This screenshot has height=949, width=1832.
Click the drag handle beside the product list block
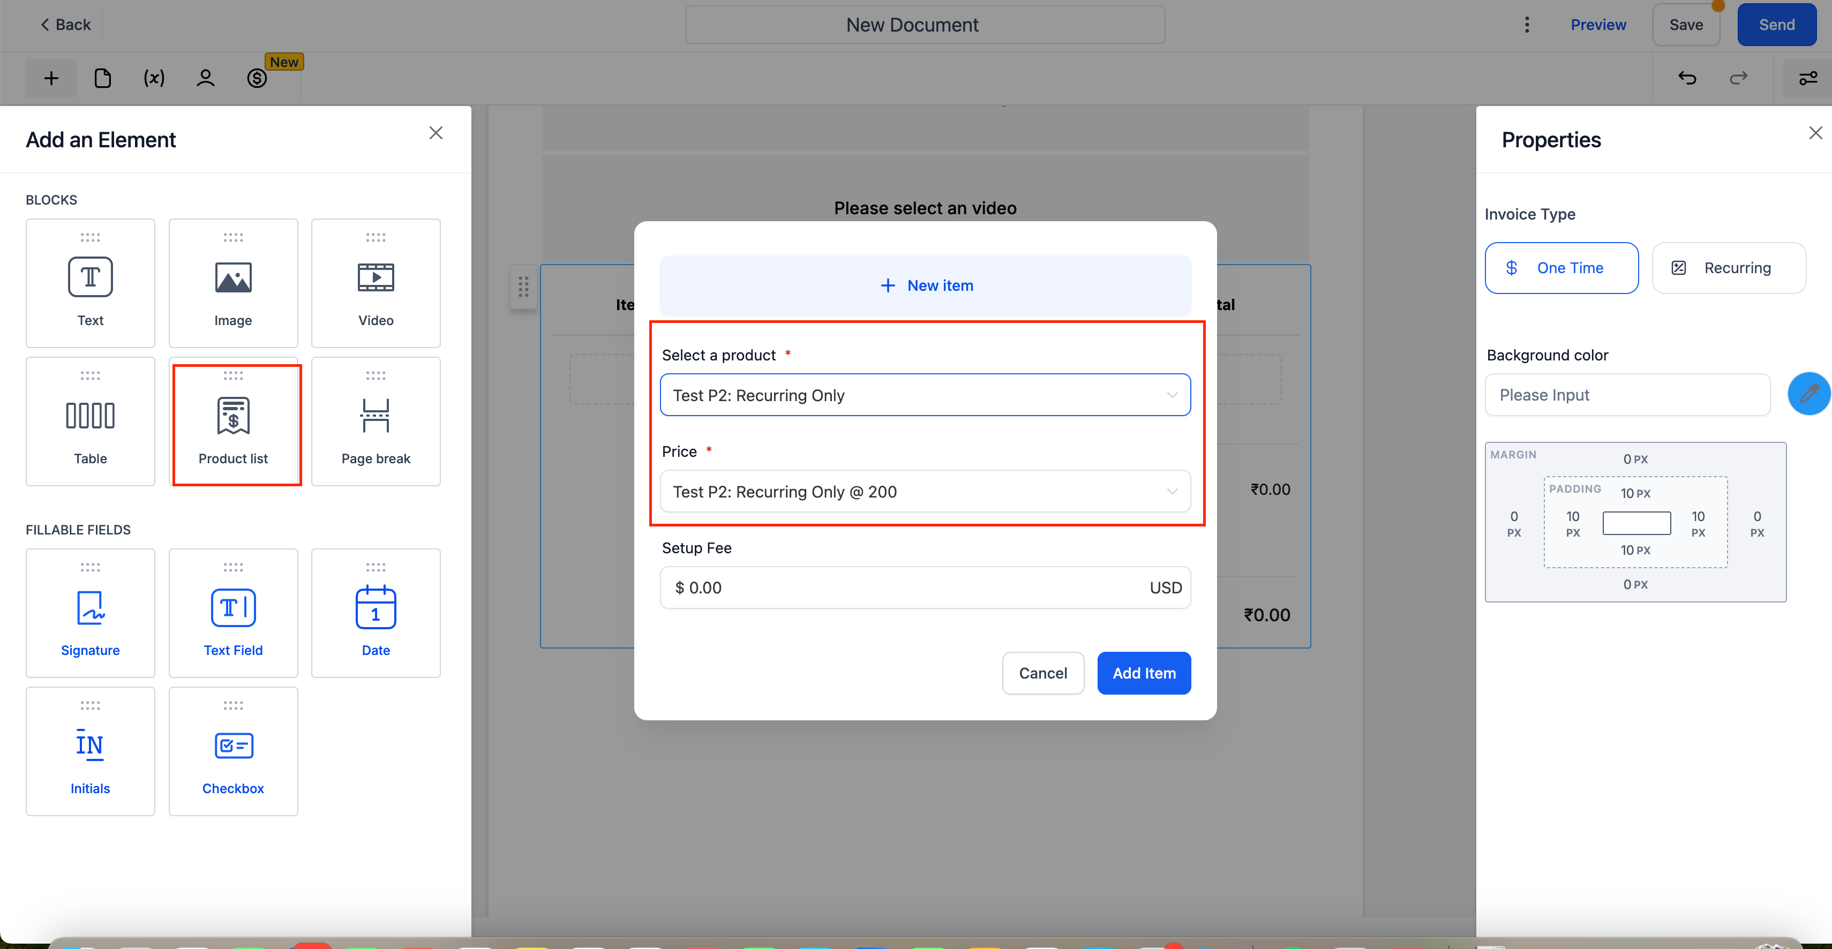(x=523, y=287)
